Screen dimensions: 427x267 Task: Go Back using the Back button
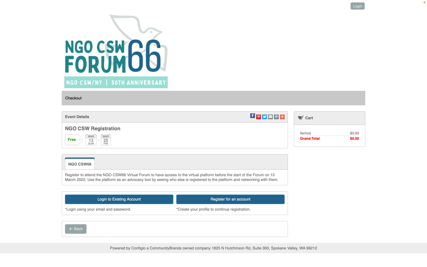[76, 229]
